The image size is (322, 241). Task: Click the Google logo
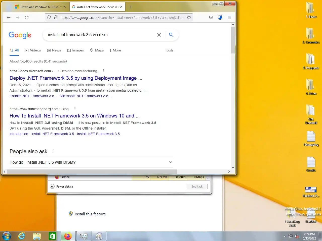coord(20,35)
